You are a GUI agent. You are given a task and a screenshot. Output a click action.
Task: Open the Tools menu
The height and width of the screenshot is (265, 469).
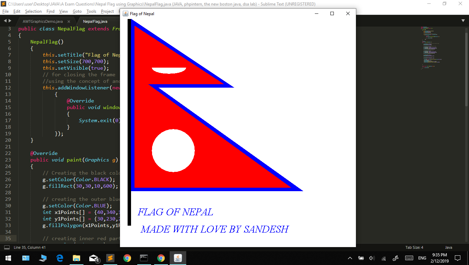click(x=91, y=11)
